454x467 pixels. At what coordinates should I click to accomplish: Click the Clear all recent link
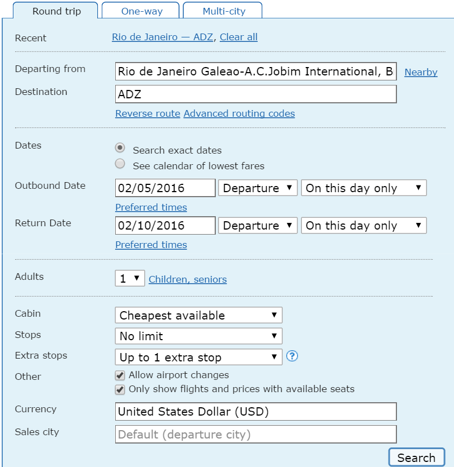239,37
